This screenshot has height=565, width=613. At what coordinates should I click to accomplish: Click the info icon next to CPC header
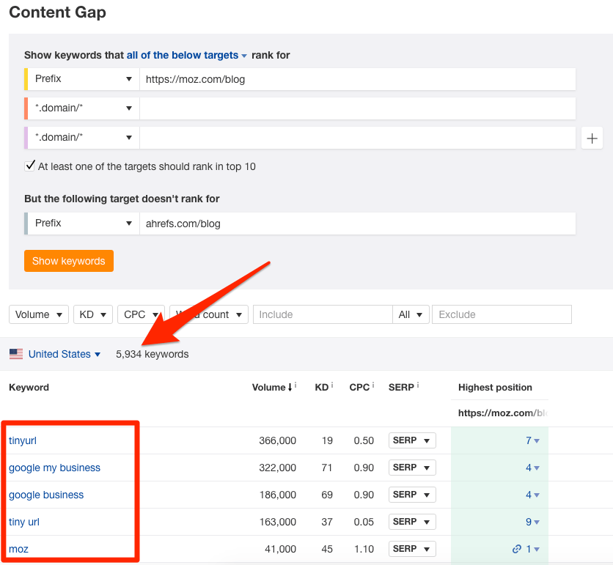pos(373,385)
